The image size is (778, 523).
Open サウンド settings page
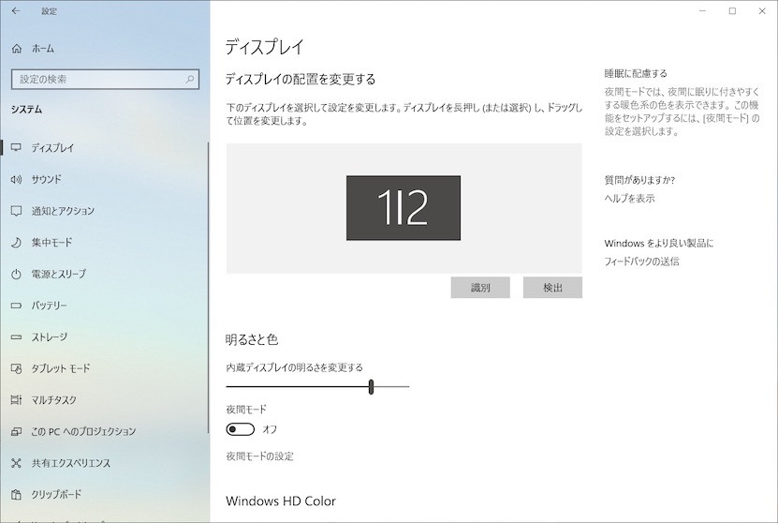pyautogui.click(x=46, y=179)
